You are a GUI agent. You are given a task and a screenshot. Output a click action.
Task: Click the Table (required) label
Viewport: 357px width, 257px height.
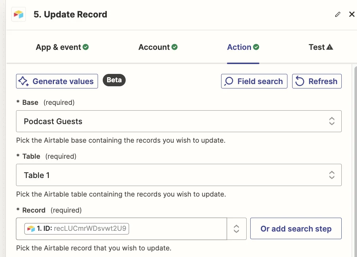point(46,156)
